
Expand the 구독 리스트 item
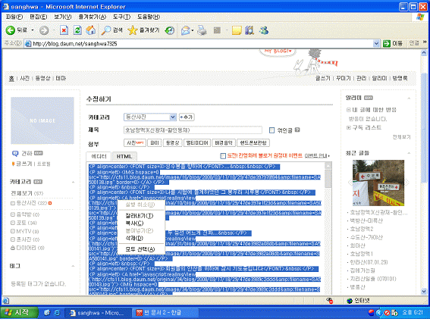pyautogui.click(x=349, y=128)
